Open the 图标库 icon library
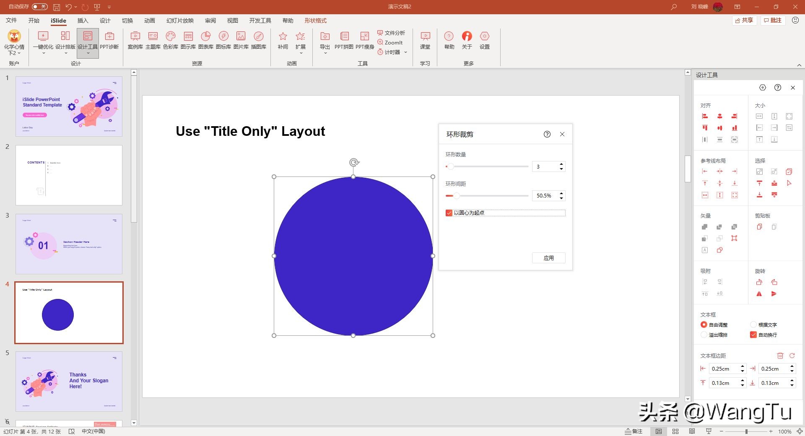 223,40
